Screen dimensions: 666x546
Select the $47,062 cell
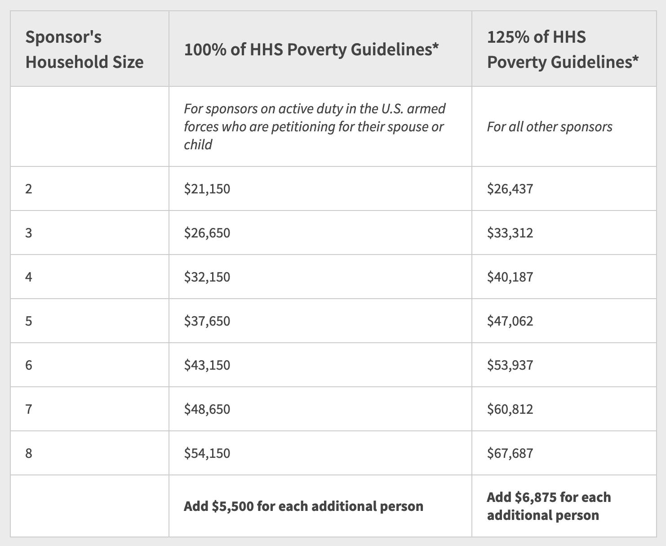[510, 321]
